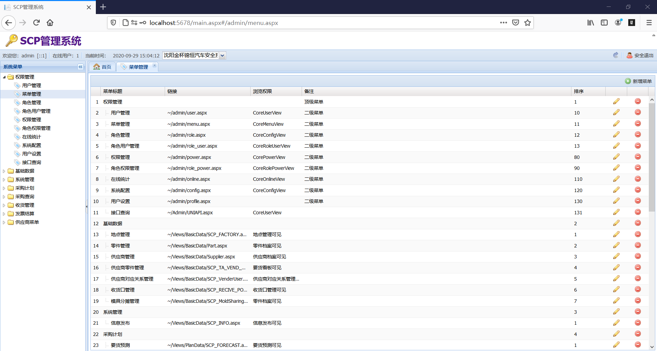This screenshot has height=351, width=657.
Task: Edit the 角色管理 menu entry
Action: click(616, 135)
